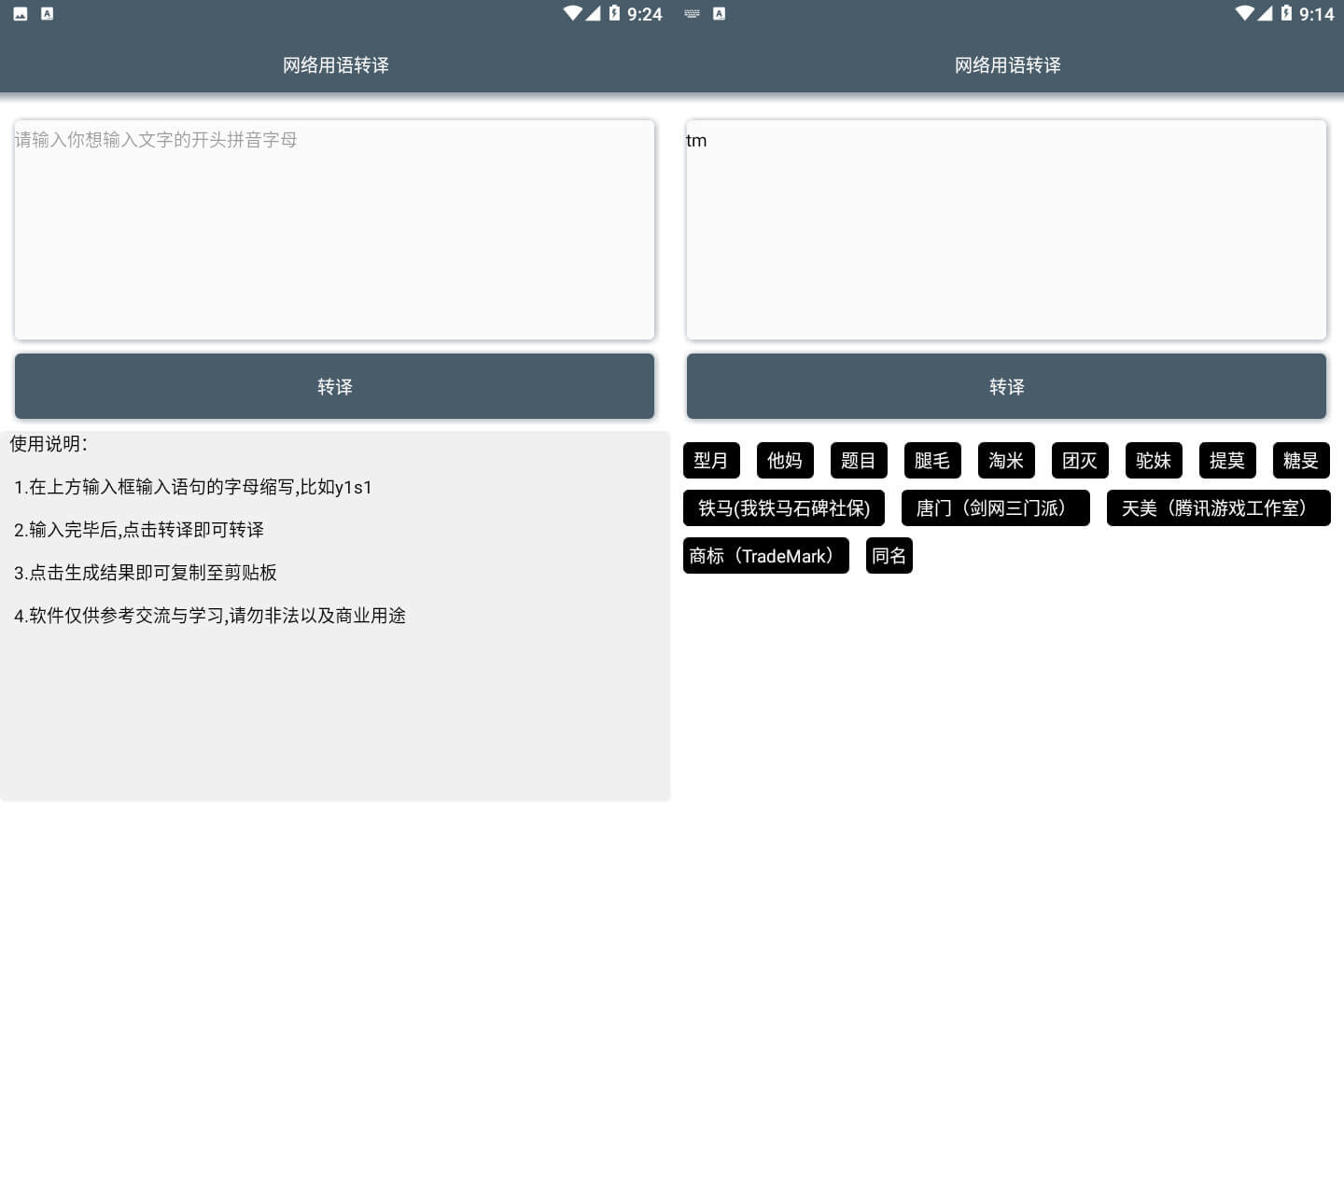Tap the battery icon beside 9:14
The width and height of the screenshot is (1344, 1194).
pyautogui.click(x=1286, y=13)
